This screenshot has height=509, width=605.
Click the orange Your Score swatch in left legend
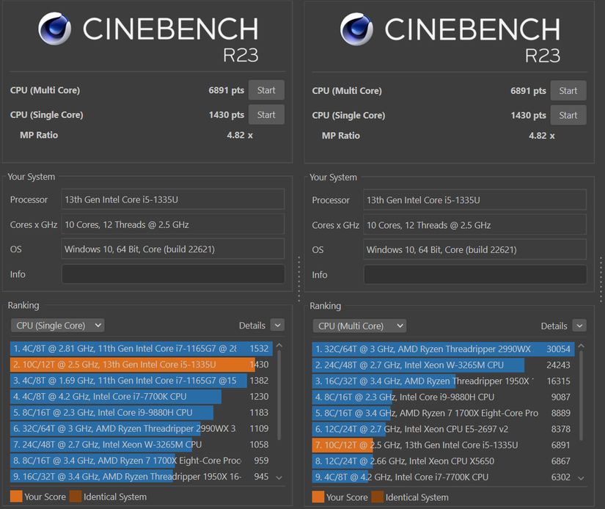(16, 497)
